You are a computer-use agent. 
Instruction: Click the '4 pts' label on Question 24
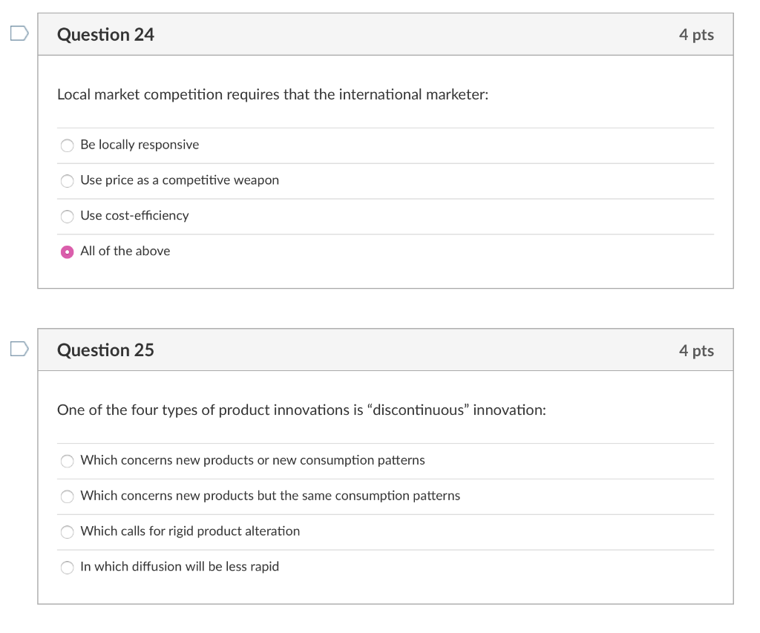(695, 35)
